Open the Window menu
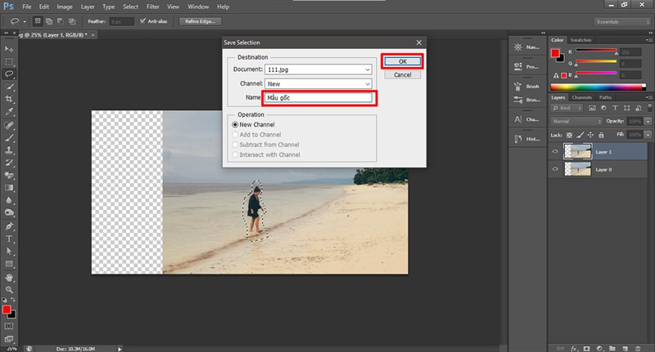Image resolution: width=655 pixels, height=352 pixels. 198,7
